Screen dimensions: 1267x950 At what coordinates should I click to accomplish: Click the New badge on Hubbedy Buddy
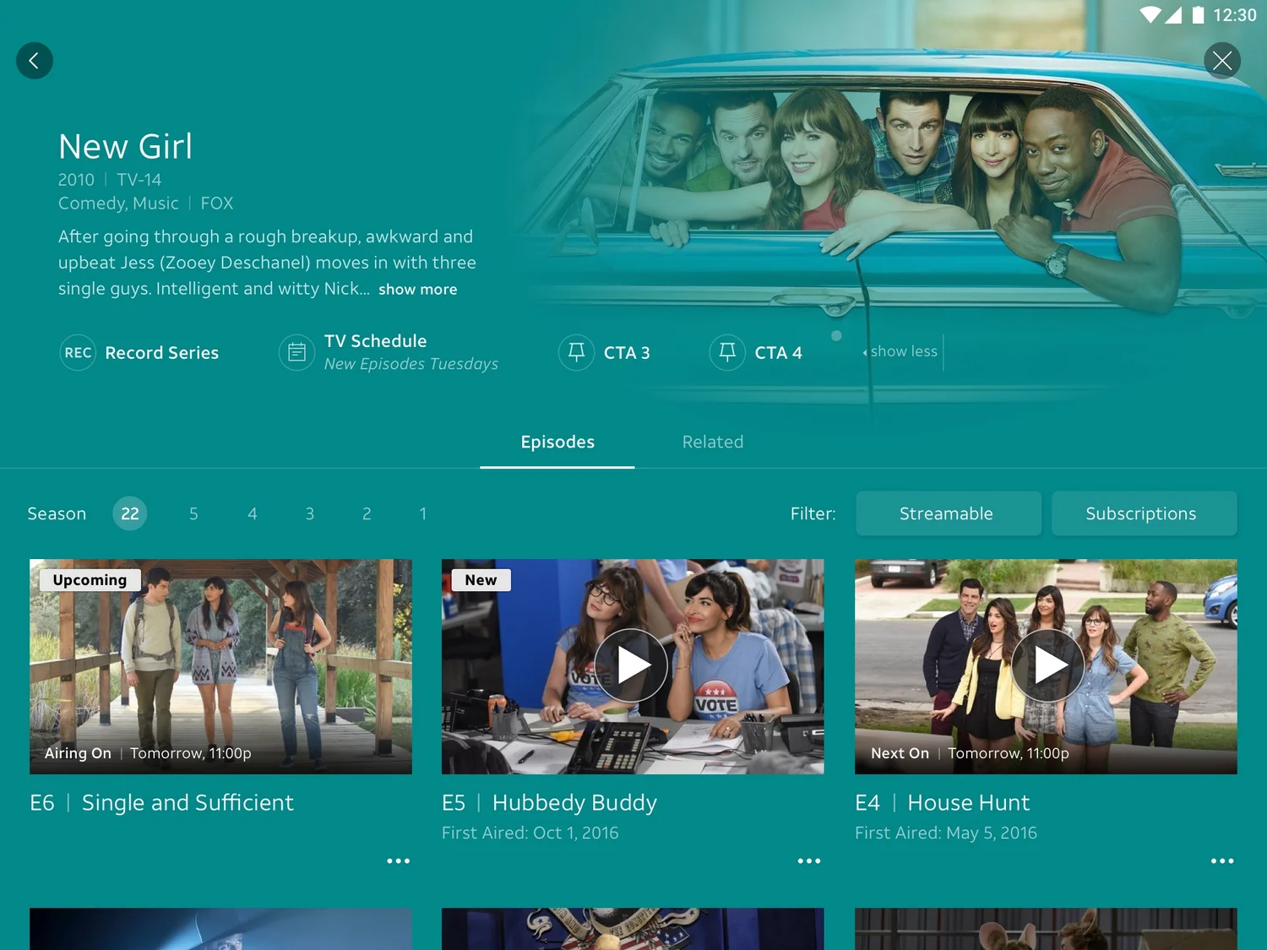481,580
